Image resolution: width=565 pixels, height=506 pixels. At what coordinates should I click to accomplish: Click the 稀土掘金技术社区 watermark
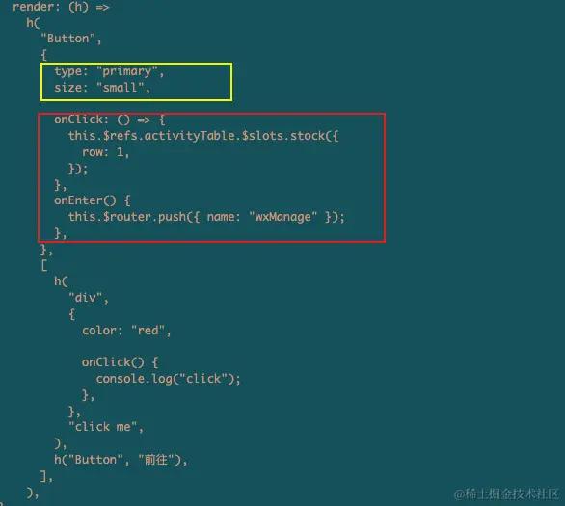pyautogui.click(x=506, y=494)
